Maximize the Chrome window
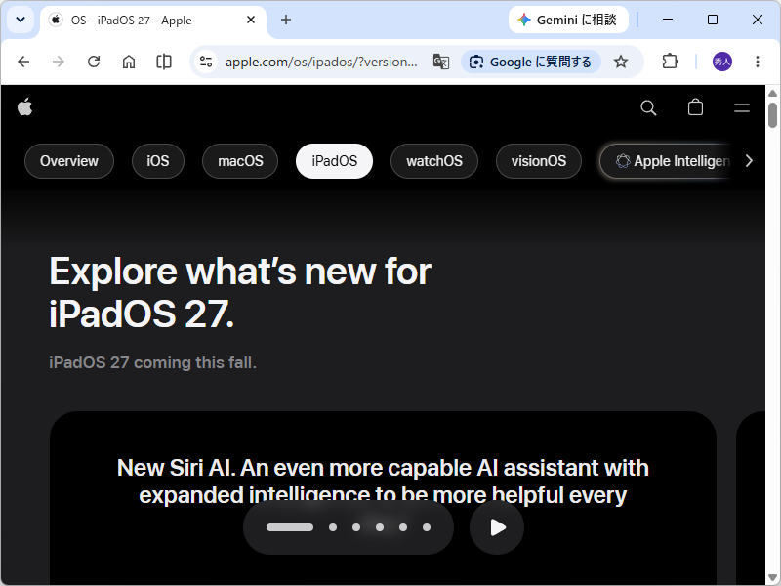 click(713, 20)
